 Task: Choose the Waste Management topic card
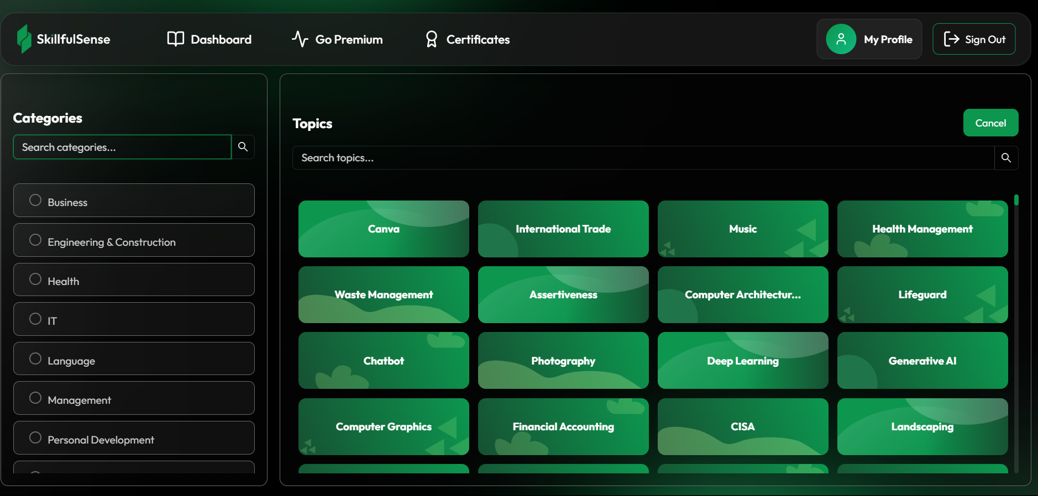point(384,294)
